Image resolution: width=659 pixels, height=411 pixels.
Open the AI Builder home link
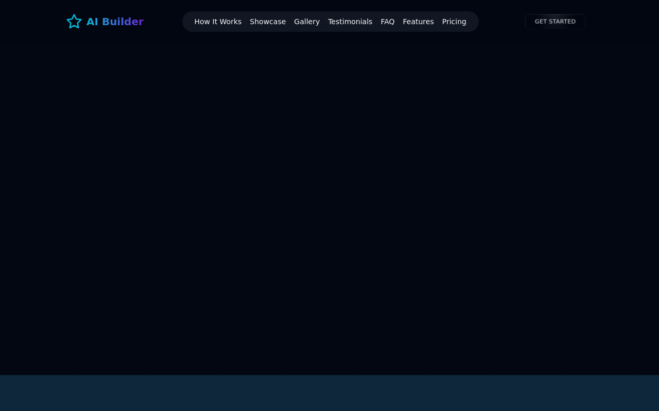105,22
